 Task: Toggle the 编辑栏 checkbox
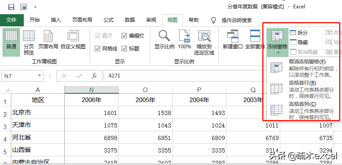pos(133,36)
